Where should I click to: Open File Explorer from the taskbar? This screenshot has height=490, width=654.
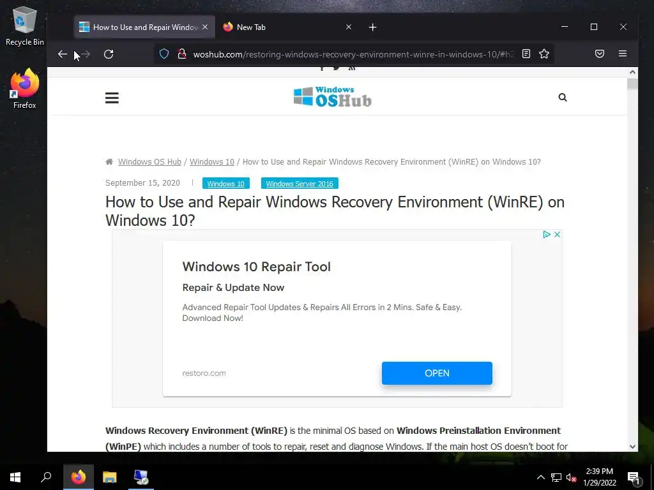pyautogui.click(x=110, y=477)
